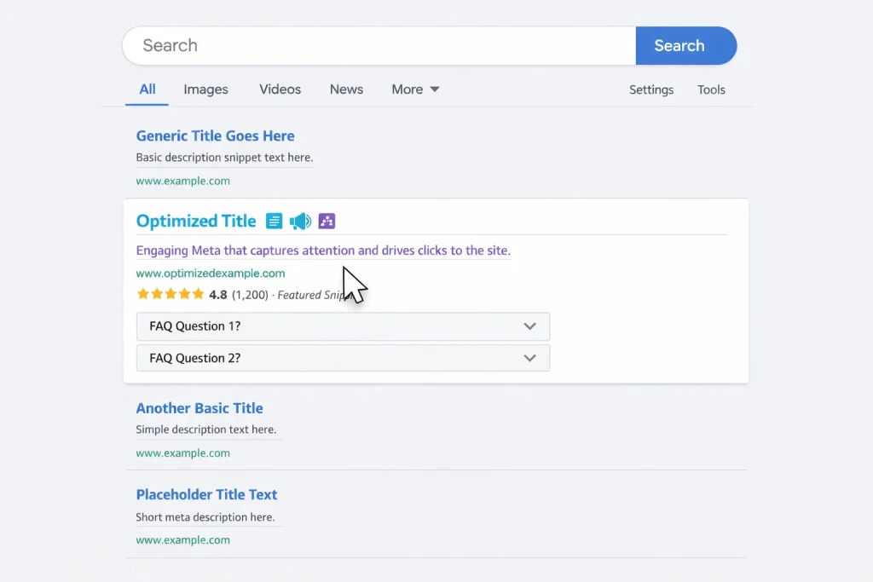Image resolution: width=873 pixels, height=582 pixels.
Task: Open the News tab
Action: pos(346,89)
